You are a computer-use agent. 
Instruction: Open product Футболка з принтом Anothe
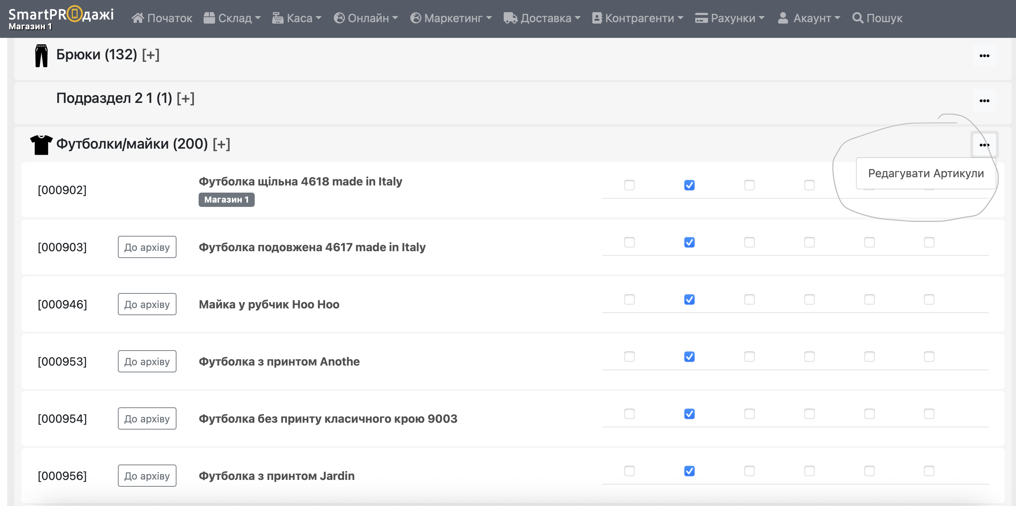click(279, 361)
